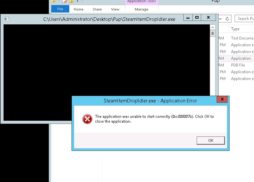
Task: Sort files by the Type column header
Action: (x=241, y=29)
